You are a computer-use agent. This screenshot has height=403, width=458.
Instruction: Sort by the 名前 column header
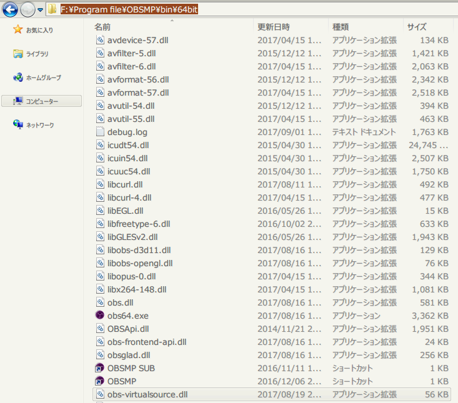click(102, 27)
